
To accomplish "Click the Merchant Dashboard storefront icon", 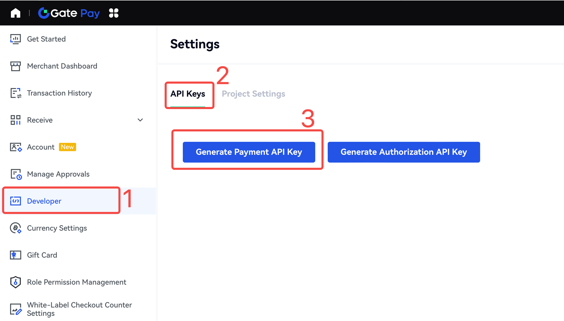I will click(16, 66).
